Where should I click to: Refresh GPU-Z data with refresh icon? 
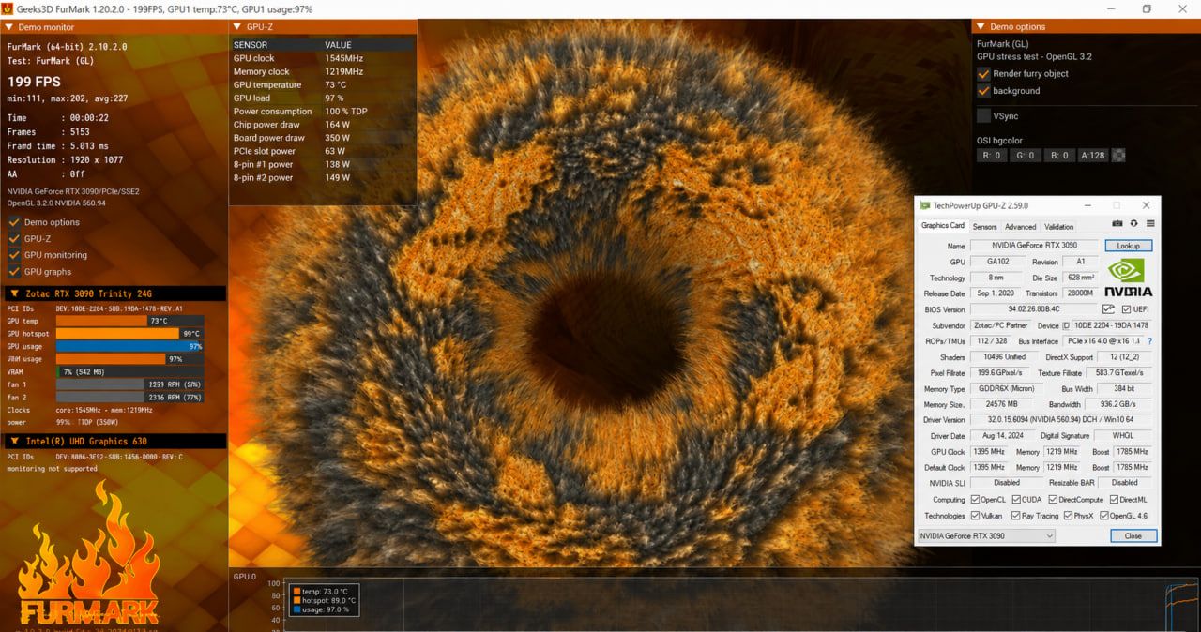[x=1133, y=223]
